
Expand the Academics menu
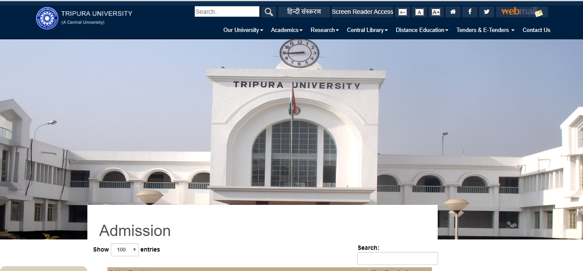286,30
